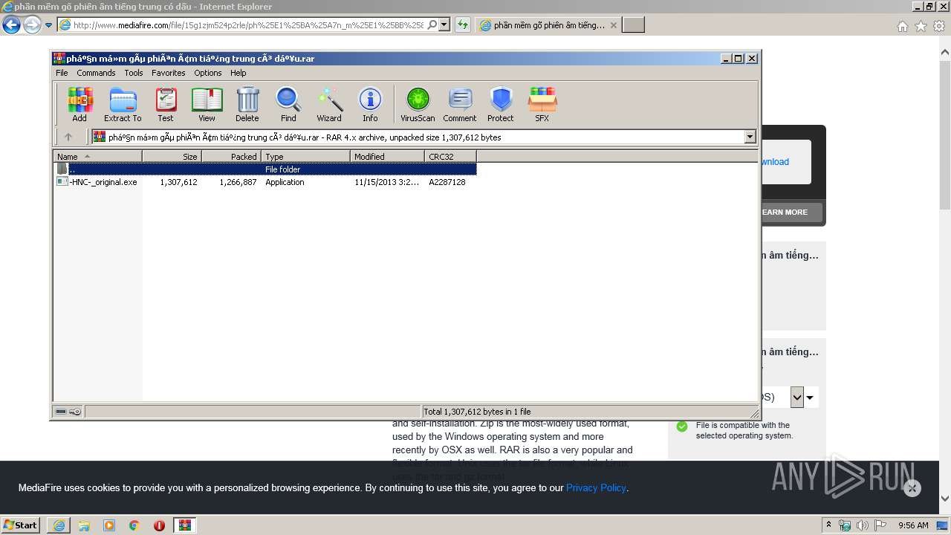Viewport: 951px width, 535px height.
Task: Open Windows Media Player taskbar icon
Action: pos(109,525)
